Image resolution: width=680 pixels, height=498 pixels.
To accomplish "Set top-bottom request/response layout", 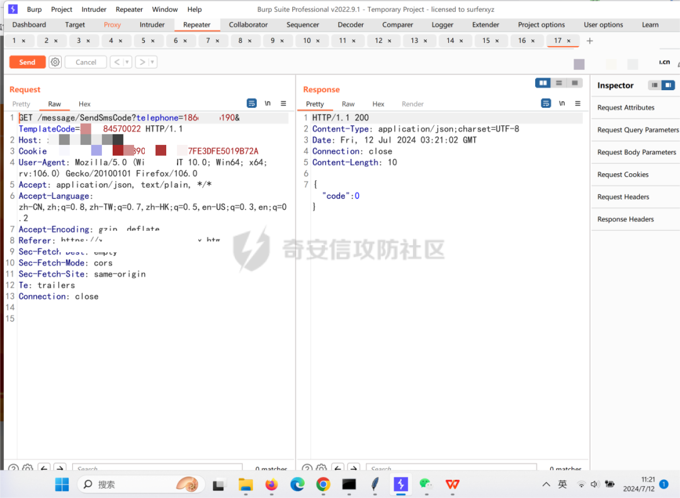I will (559, 83).
